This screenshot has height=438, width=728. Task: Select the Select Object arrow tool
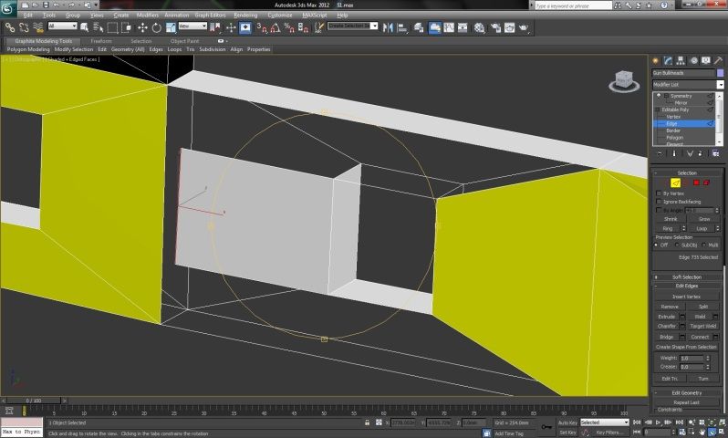[85, 28]
